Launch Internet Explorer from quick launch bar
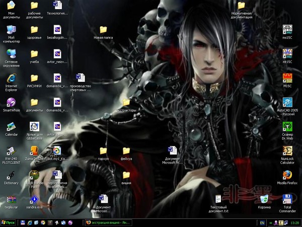Screen dimensions: 302x227 (30, 223)
